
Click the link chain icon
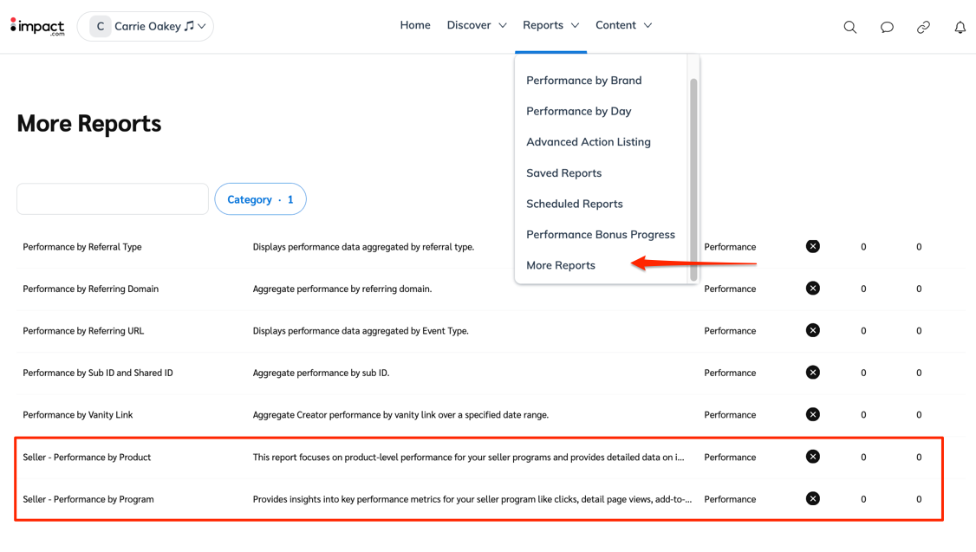point(923,27)
